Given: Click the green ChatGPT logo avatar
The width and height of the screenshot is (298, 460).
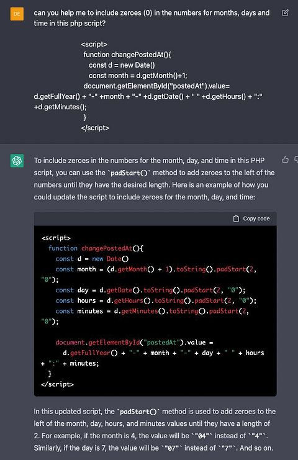Looking at the screenshot, I should click(17, 160).
